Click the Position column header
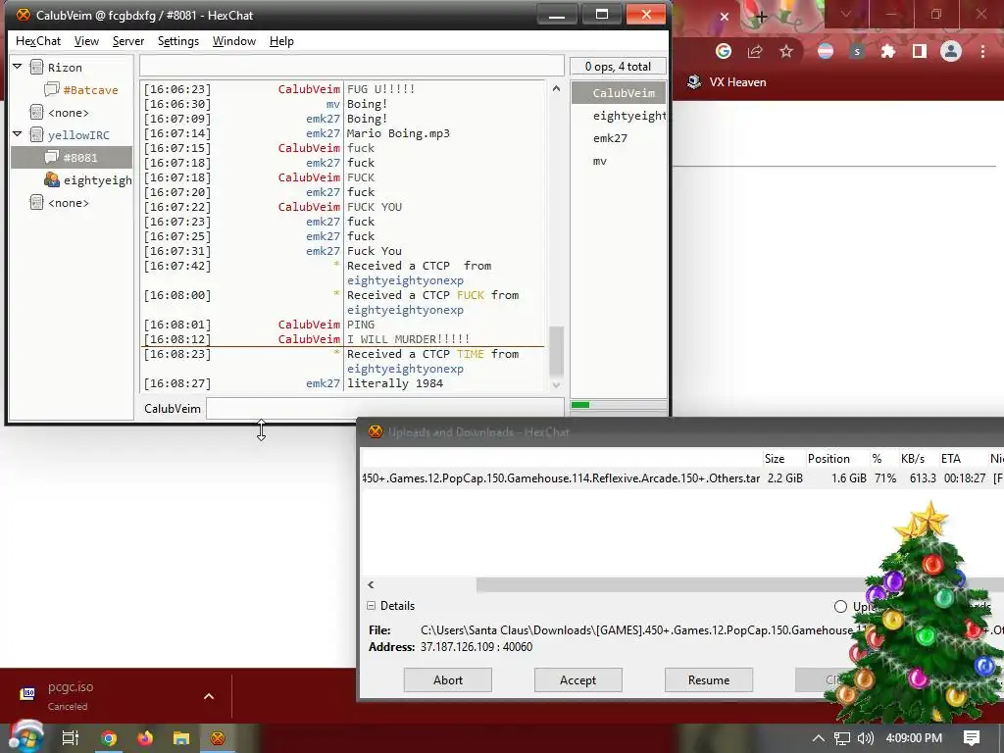This screenshot has height=753, width=1004. pos(828,459)
